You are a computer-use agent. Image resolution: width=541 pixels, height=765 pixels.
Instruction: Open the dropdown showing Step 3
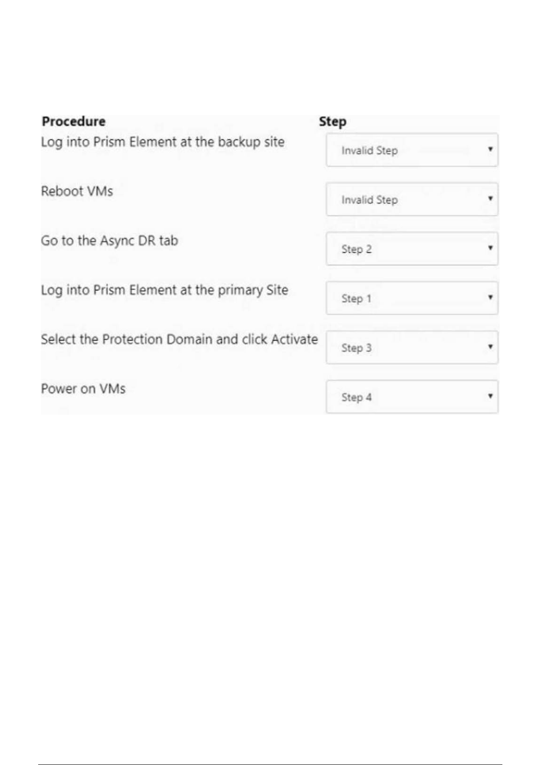point(412,348)
